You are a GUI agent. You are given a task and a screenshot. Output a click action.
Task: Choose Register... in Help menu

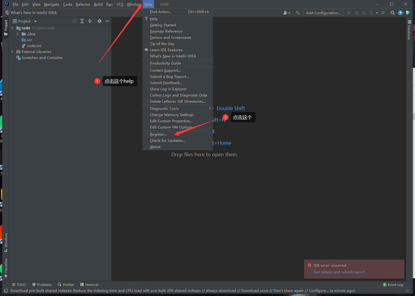[178, 134]
